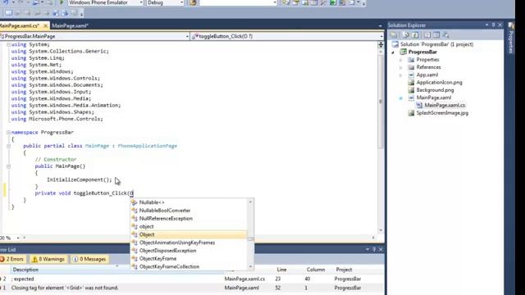The image size is (525, 295).
Task: Click the Solution node icon in Solution Explorer
Action: pyautogui.click(x=395, y=44)
